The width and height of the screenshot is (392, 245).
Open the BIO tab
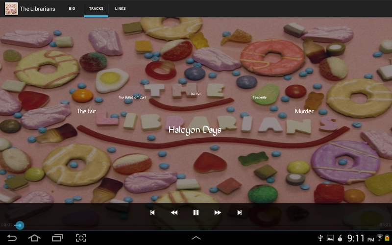(72, 8)
